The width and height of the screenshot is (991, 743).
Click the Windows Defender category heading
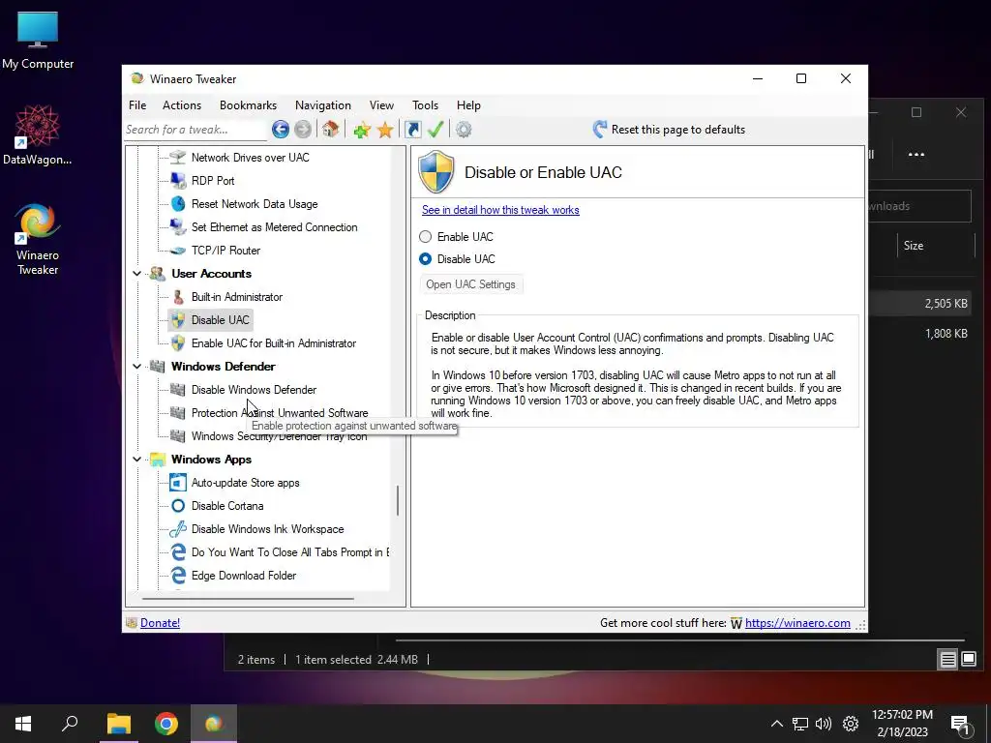(x=224, y=367)
